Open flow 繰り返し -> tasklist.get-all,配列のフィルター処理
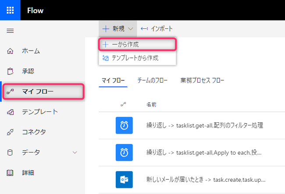Image resolution: width=285 pixels, height=194 pixels. 205,125
